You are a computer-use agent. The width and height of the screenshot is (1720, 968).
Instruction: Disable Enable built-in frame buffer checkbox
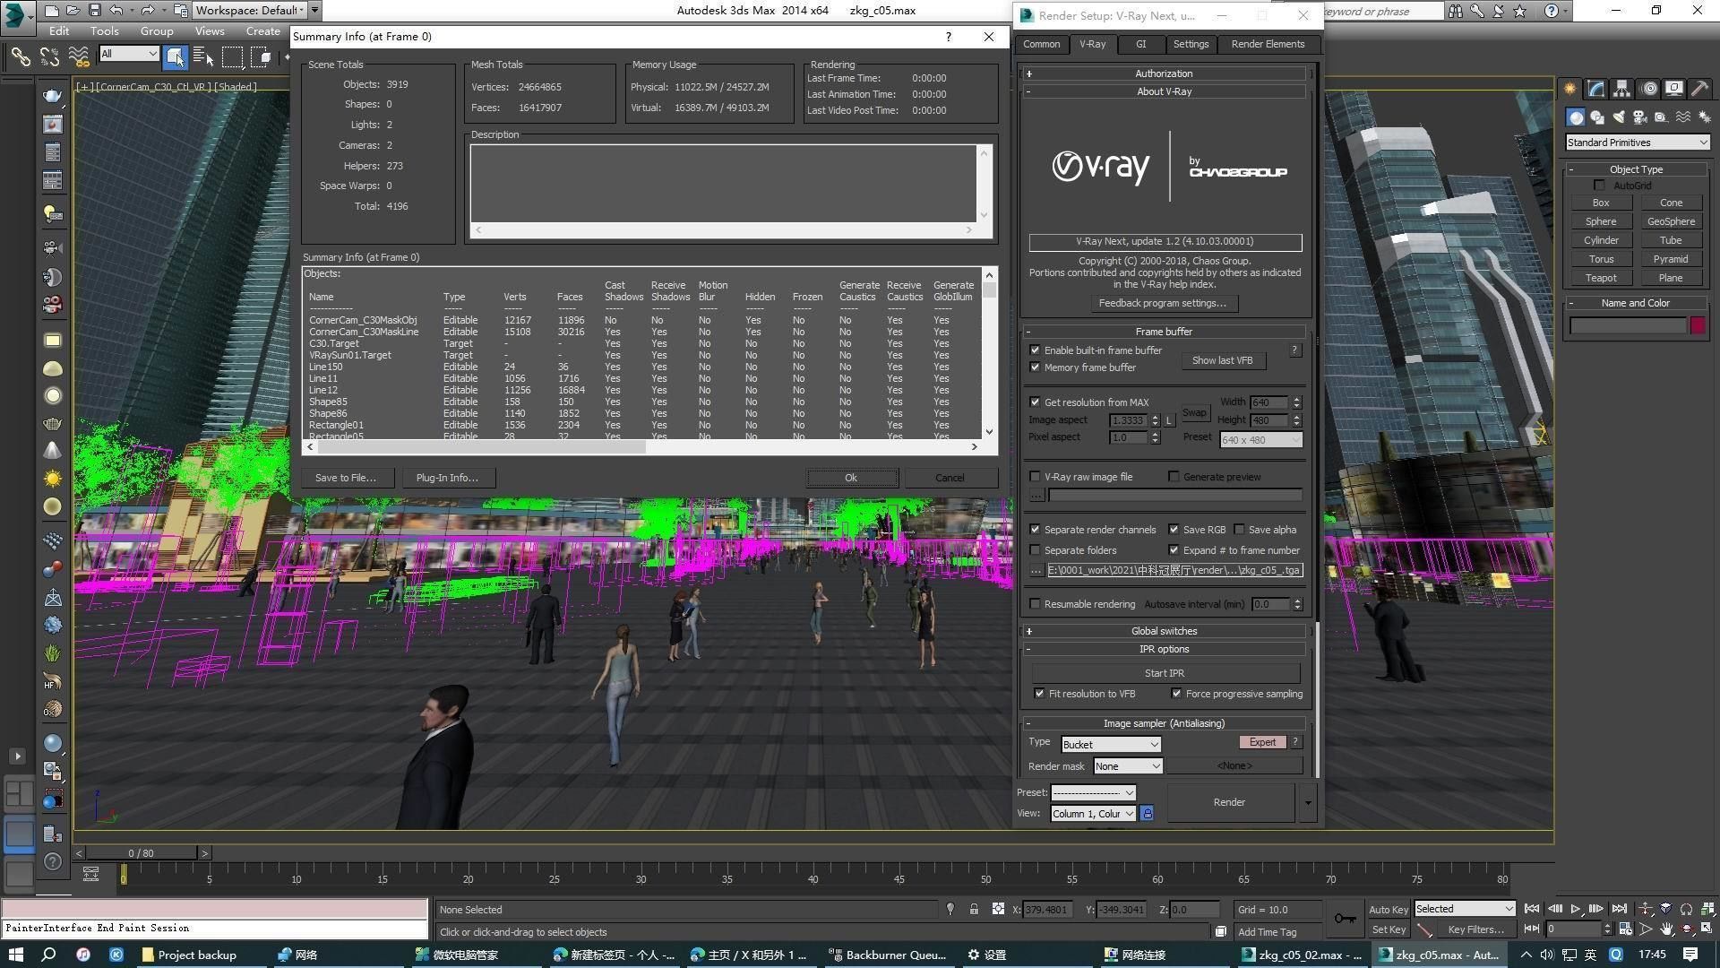pyautogui.click(x=1036, y=350)
